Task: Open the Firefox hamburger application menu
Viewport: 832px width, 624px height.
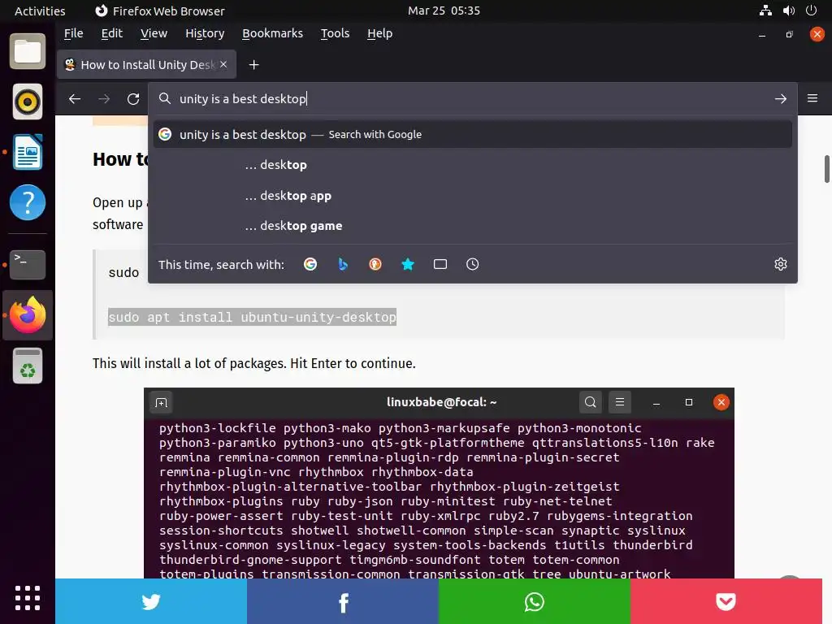Action: [812, 98]
